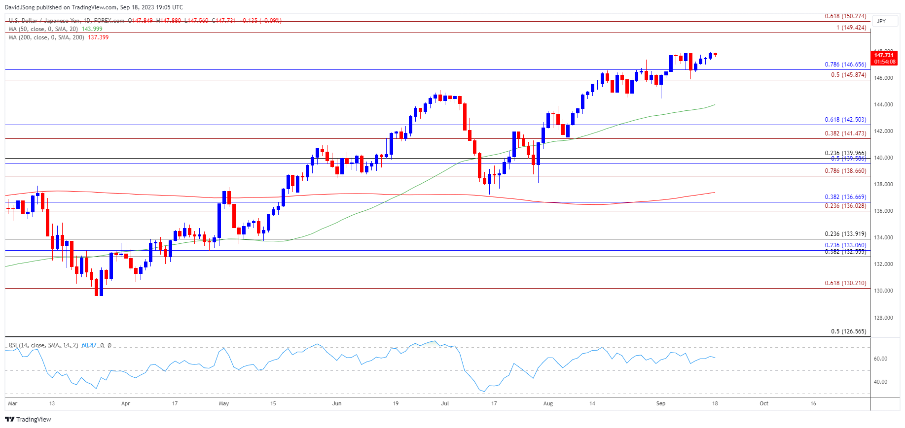Select Fibonacci label 0.618 (142.503)
This screenshot has height=428, width=905.
(x=845, y=120)
